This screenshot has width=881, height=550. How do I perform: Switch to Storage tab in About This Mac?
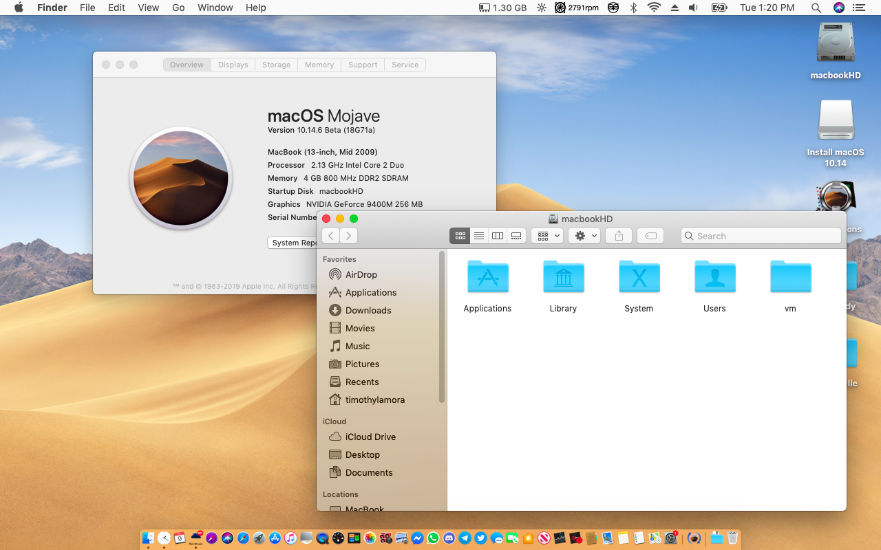(276, 65)
